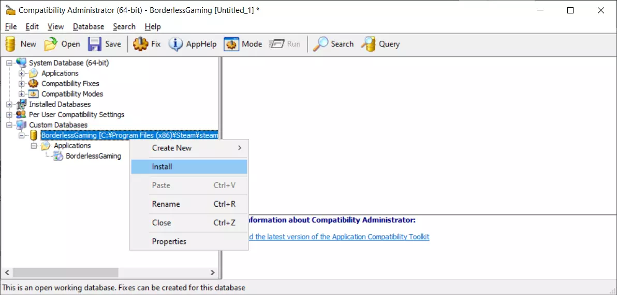Click the Search magnifier toolbar icon

coord(320,44)
